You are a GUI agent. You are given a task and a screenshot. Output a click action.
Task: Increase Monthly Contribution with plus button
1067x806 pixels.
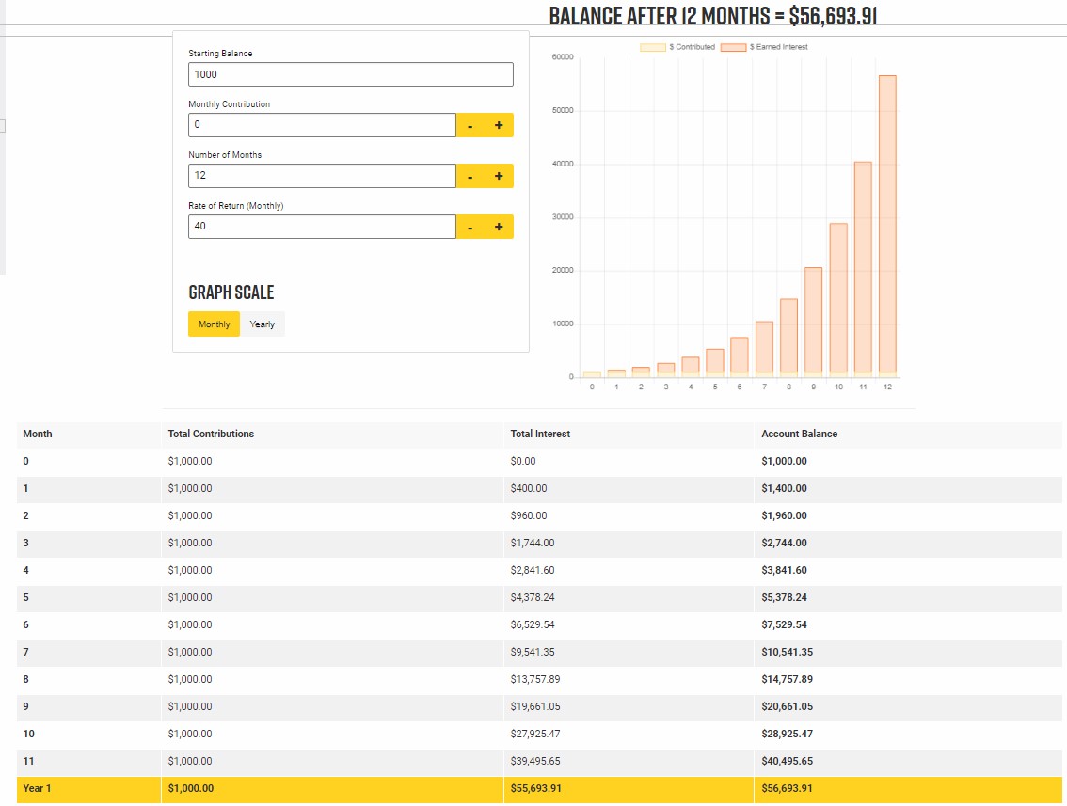tap(499, 125)
